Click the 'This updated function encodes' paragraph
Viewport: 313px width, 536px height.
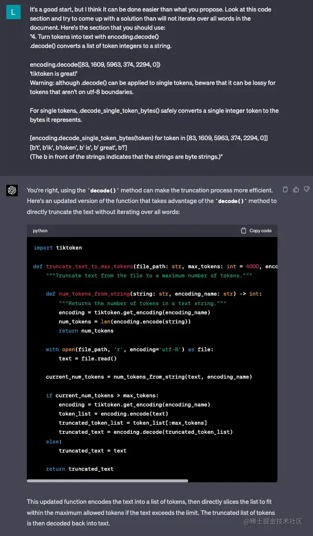[x=151, y=512]
